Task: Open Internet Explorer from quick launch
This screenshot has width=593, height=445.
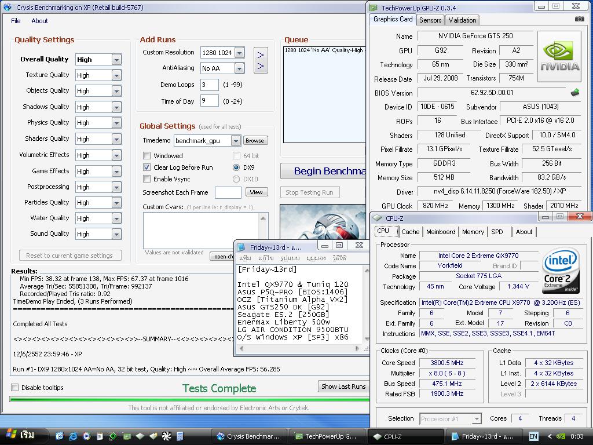Action: pos(72,436)
